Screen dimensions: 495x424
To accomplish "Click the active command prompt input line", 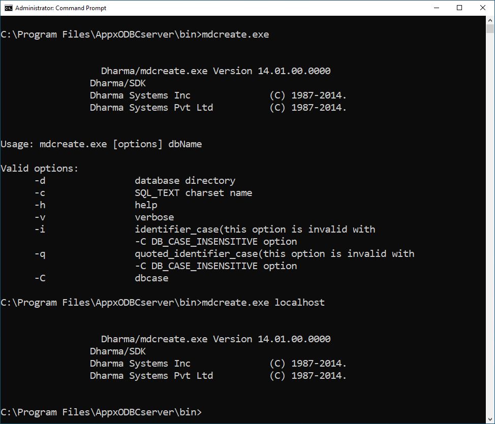I will [102, 412].
